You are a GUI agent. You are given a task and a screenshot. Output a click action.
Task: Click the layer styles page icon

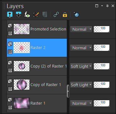tap(45, 14)
